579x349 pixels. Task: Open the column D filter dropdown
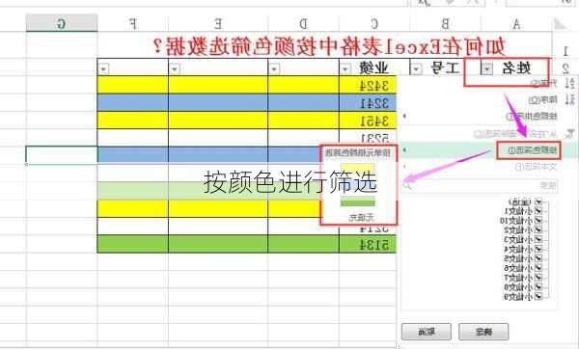(x=274, y=68)
